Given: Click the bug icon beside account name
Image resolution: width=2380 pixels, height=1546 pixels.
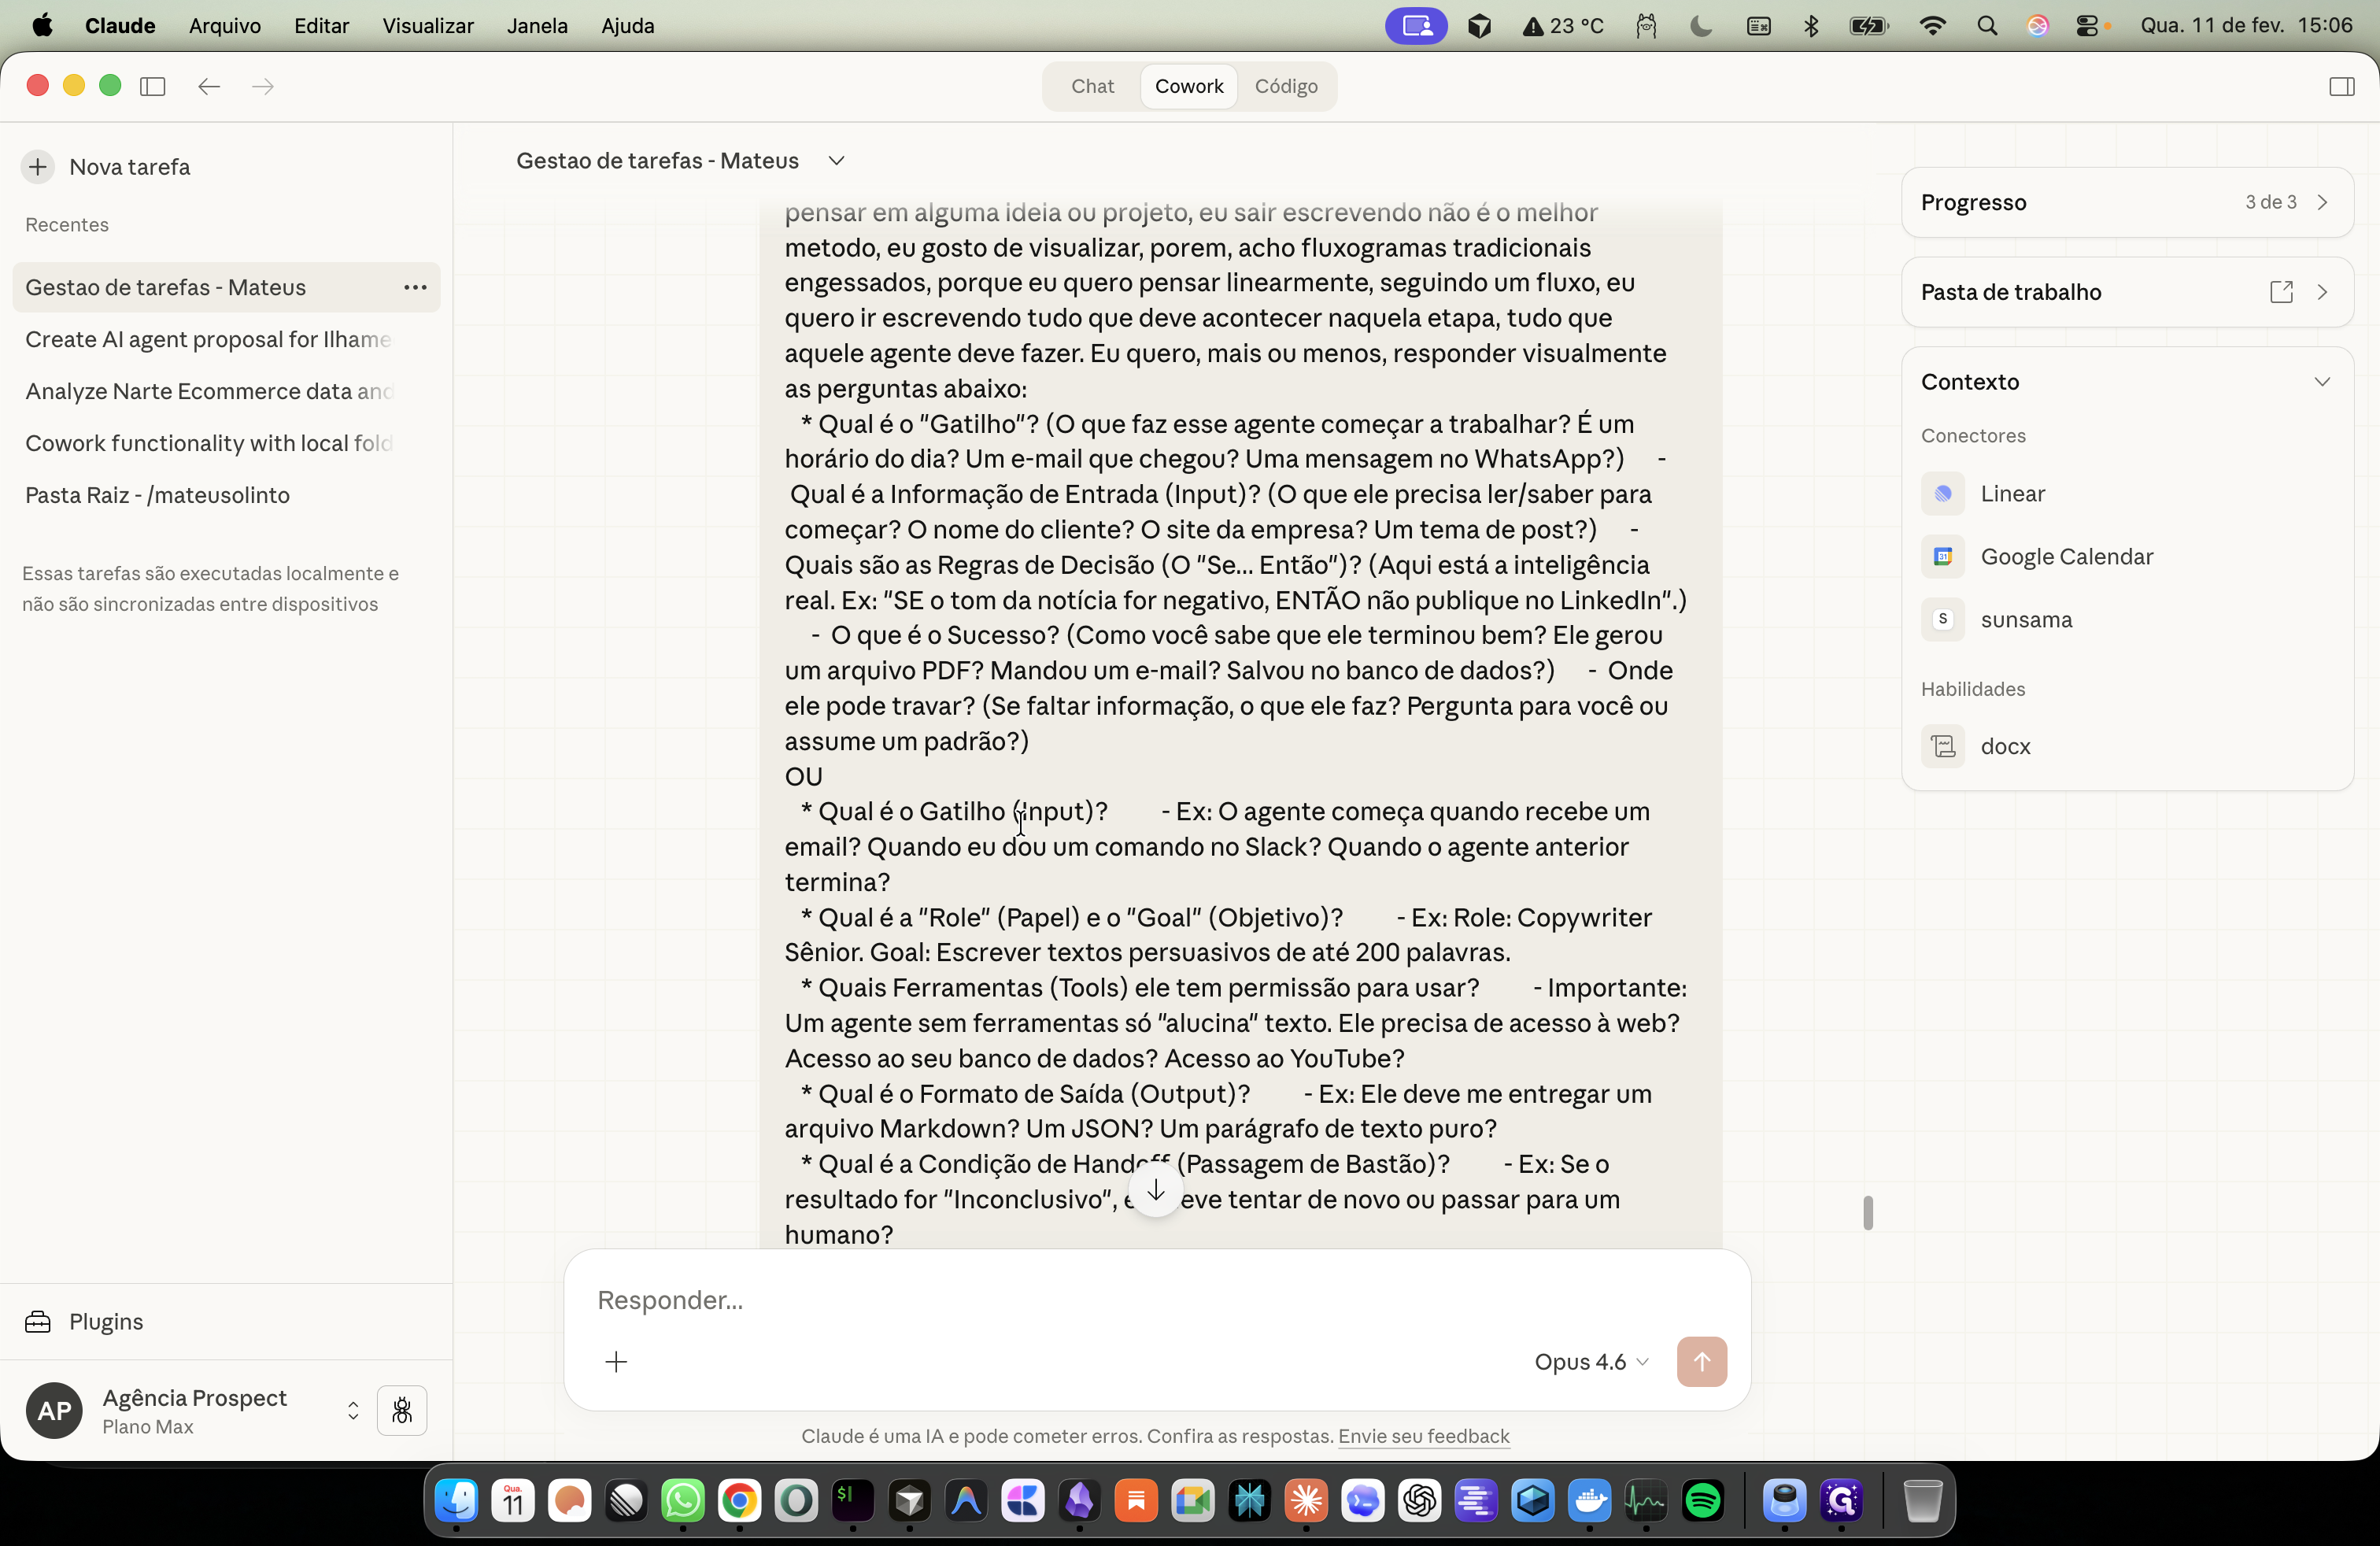Looking at the screenshot, I should 402,1411.
